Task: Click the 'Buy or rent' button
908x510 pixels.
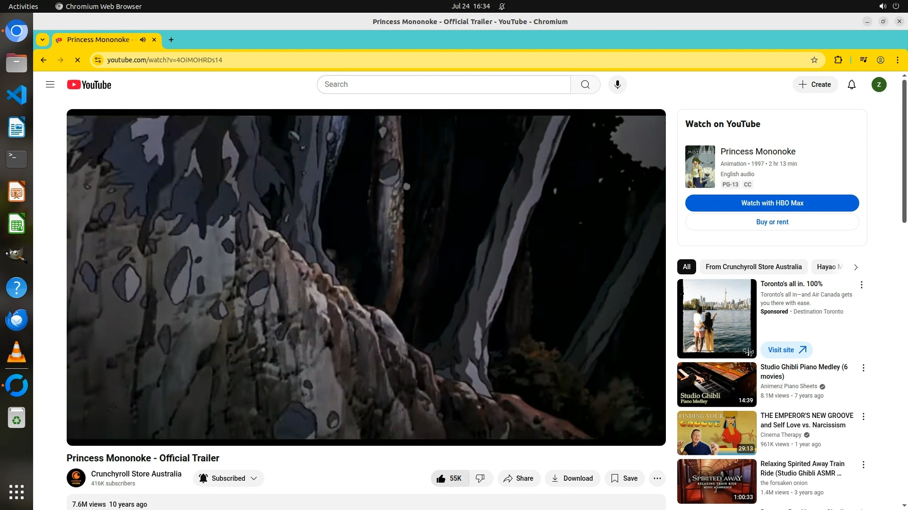Action: (x=772, y=222)
